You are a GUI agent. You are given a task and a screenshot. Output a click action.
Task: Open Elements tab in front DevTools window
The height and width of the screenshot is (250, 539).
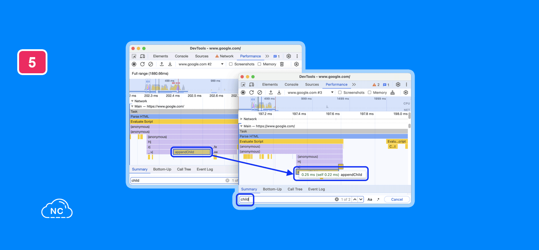coord(270,85)
